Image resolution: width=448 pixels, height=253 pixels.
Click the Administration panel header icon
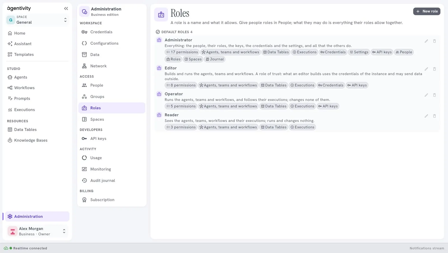tap(84, 11)
